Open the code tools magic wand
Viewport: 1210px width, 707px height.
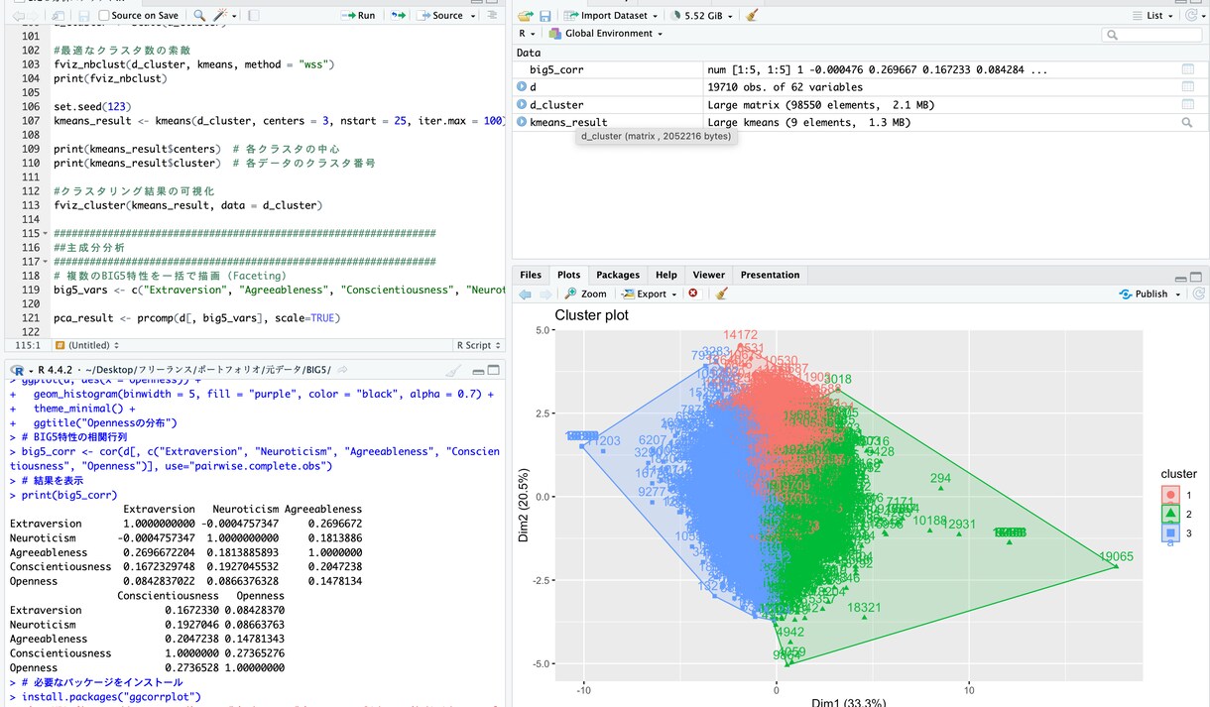point(220,16)
